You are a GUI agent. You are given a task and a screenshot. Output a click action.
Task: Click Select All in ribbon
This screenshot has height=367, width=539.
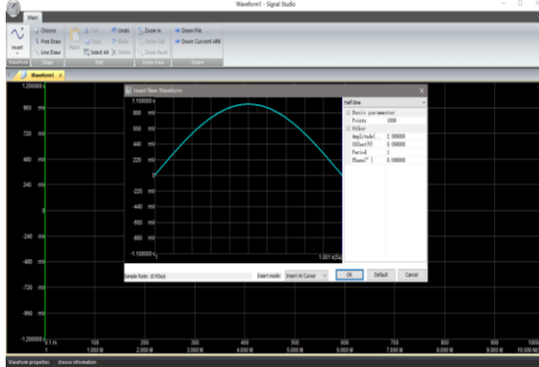tap(96, 52)
